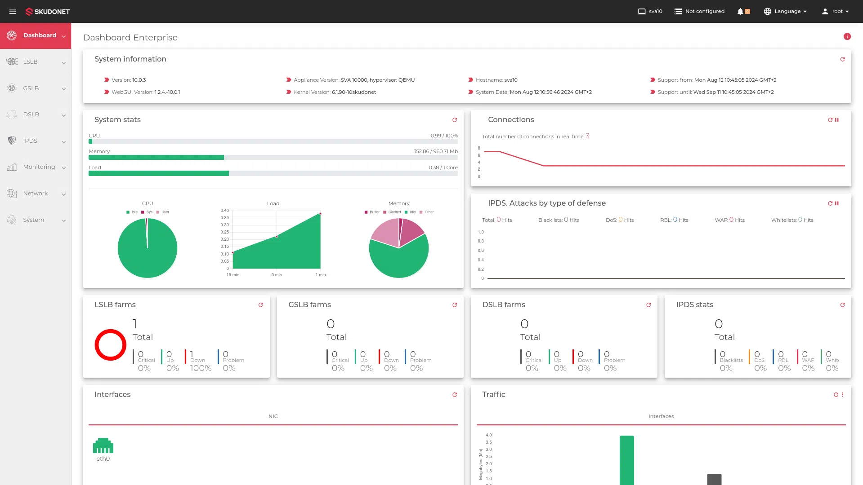The image size is (863, 485).
Task: Click the sva10 hostname link
Action: 650,12
